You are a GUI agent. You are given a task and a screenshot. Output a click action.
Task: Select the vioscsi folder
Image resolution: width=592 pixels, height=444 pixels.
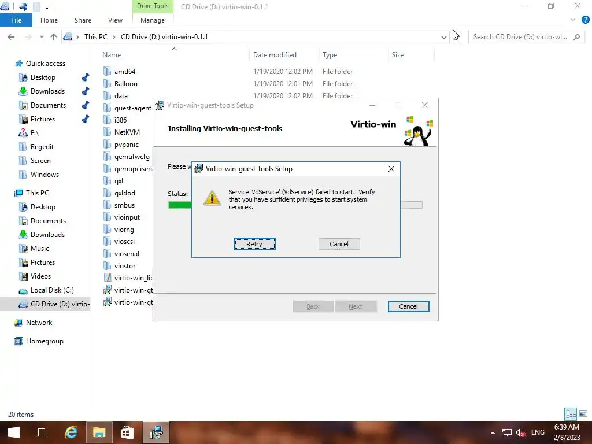pyautogui.click(x=124, y=241)
